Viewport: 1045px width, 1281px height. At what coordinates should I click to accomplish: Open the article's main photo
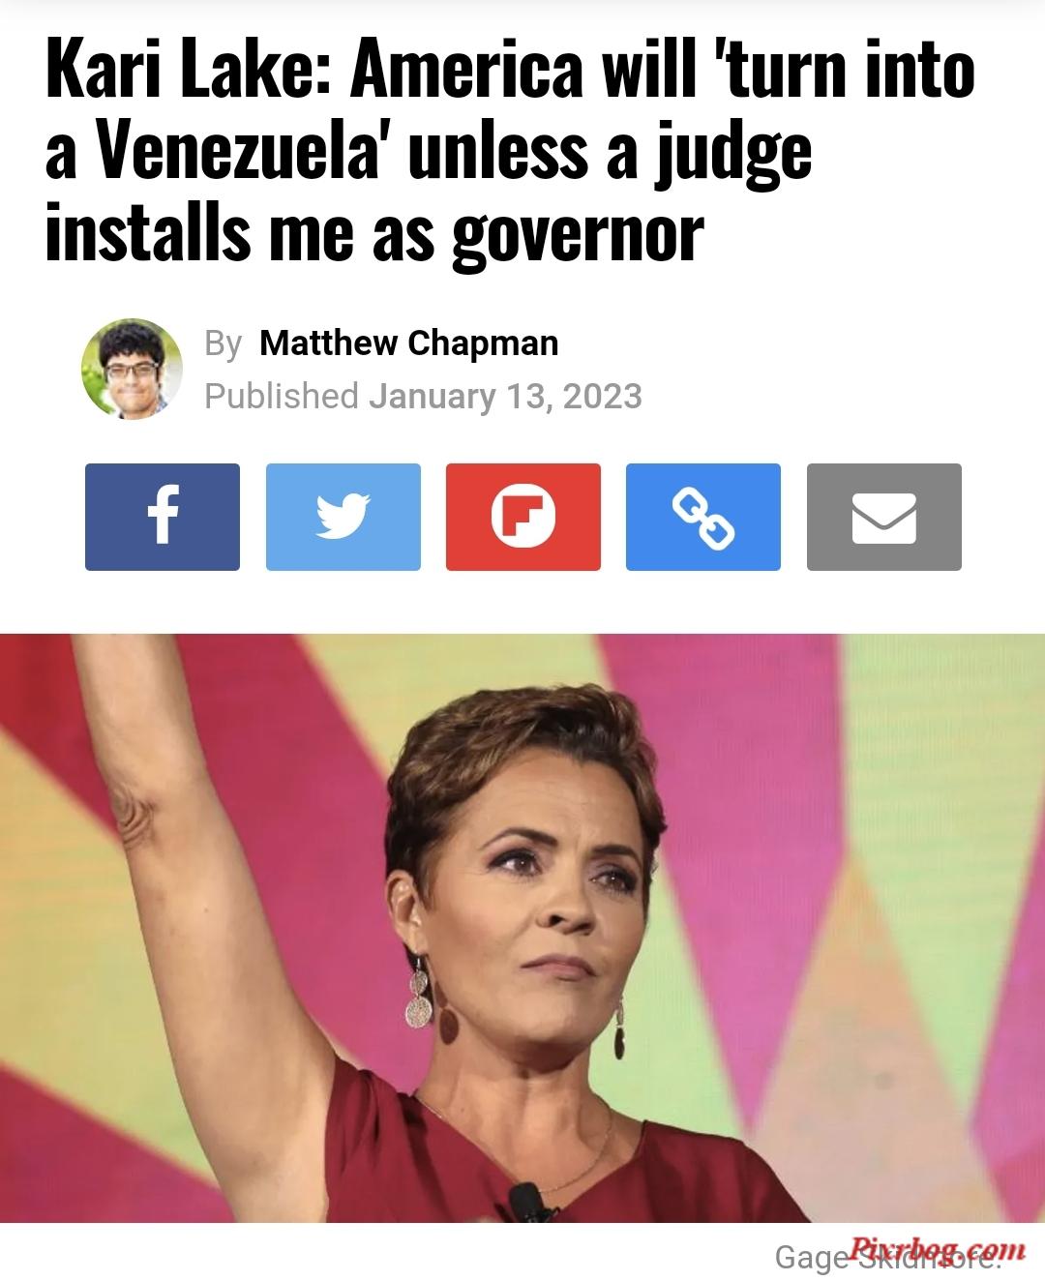pyautogui.click(x=522, y=928)
